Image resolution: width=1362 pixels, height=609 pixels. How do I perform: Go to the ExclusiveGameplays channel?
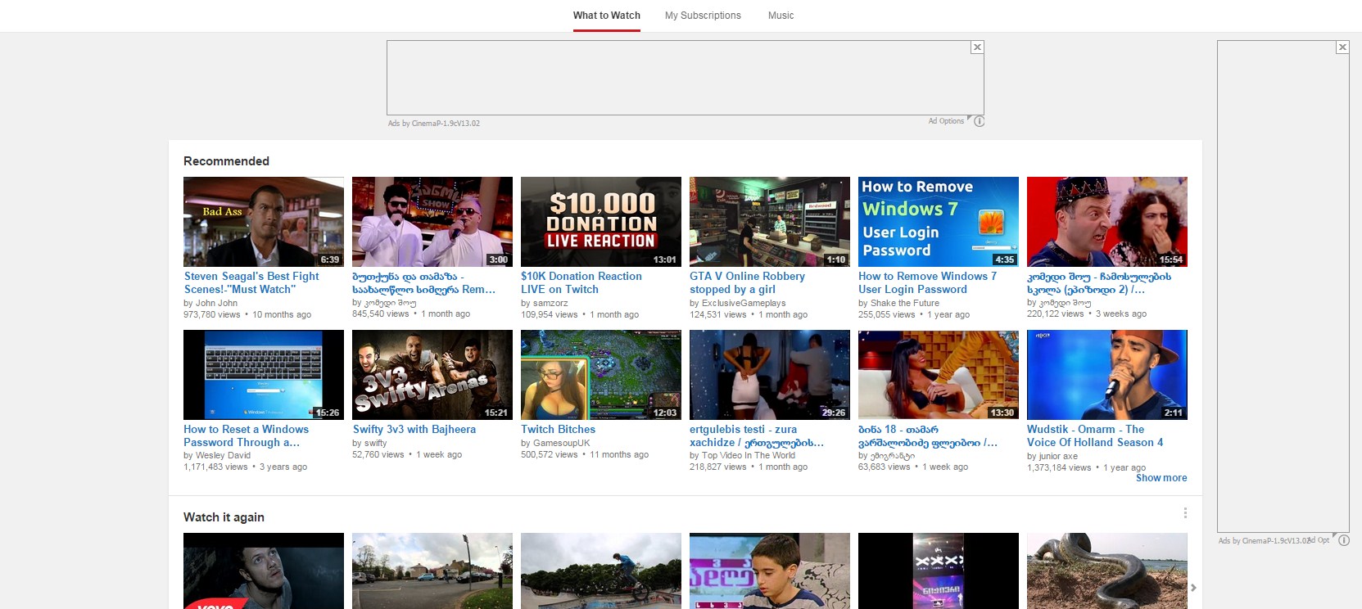pos(743,303)
